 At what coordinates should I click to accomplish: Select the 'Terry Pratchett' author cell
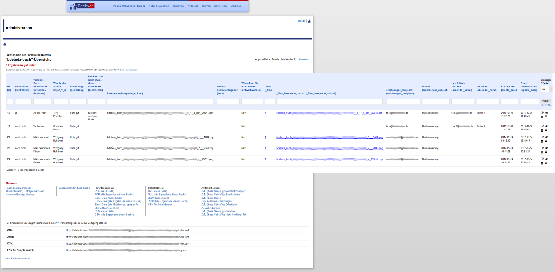[58, 115]
